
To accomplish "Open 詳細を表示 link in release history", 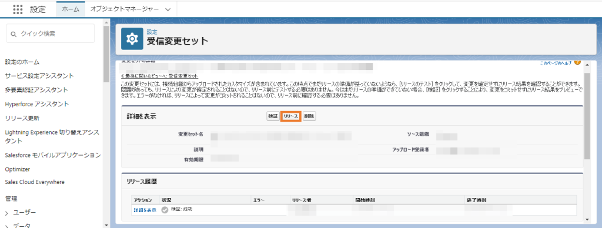I will [x=145, y=210].
